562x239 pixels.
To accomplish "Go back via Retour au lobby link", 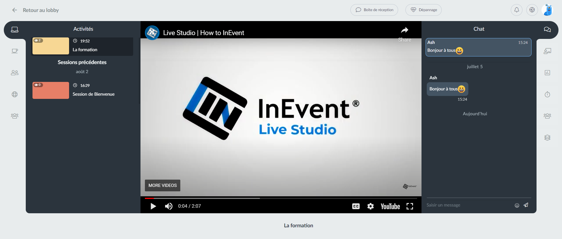I will (41, 10).
